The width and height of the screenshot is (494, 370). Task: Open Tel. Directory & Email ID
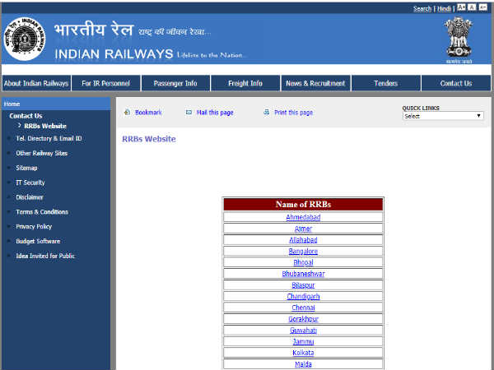pos(49,138)
